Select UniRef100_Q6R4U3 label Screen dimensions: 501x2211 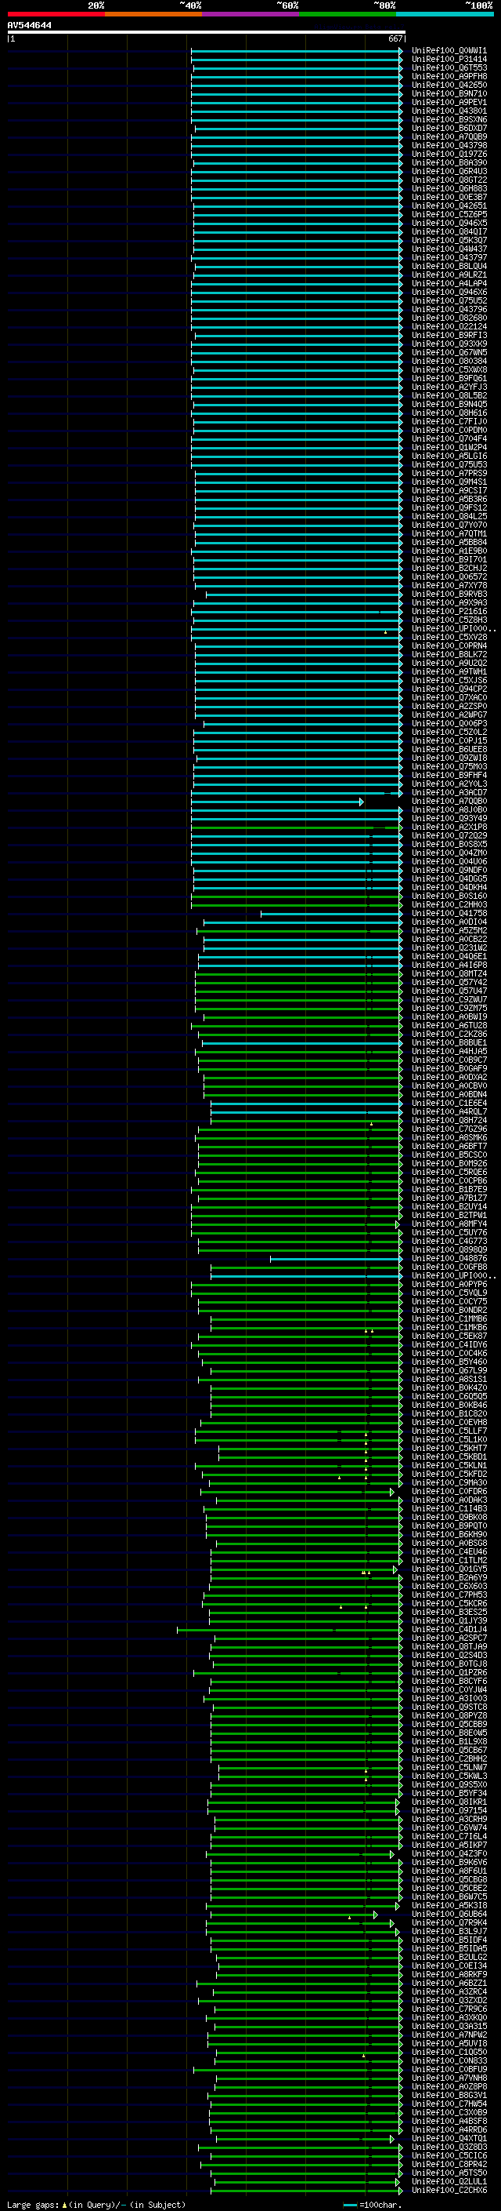[449, 171]
